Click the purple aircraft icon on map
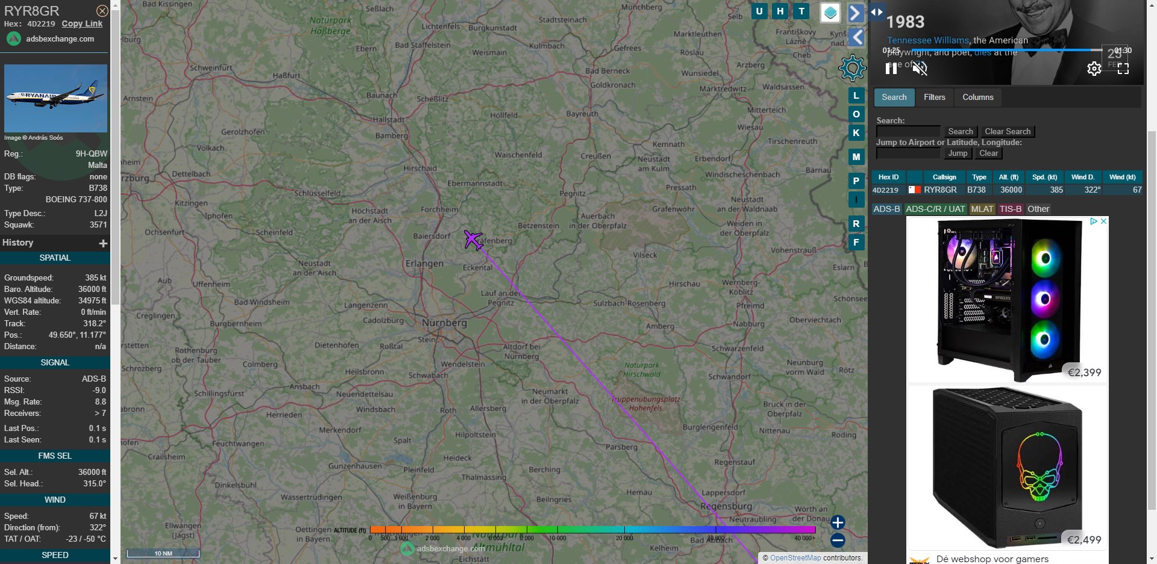This screenshot has width=1157, height=564. pyautogui.click(x=473, y=240)
